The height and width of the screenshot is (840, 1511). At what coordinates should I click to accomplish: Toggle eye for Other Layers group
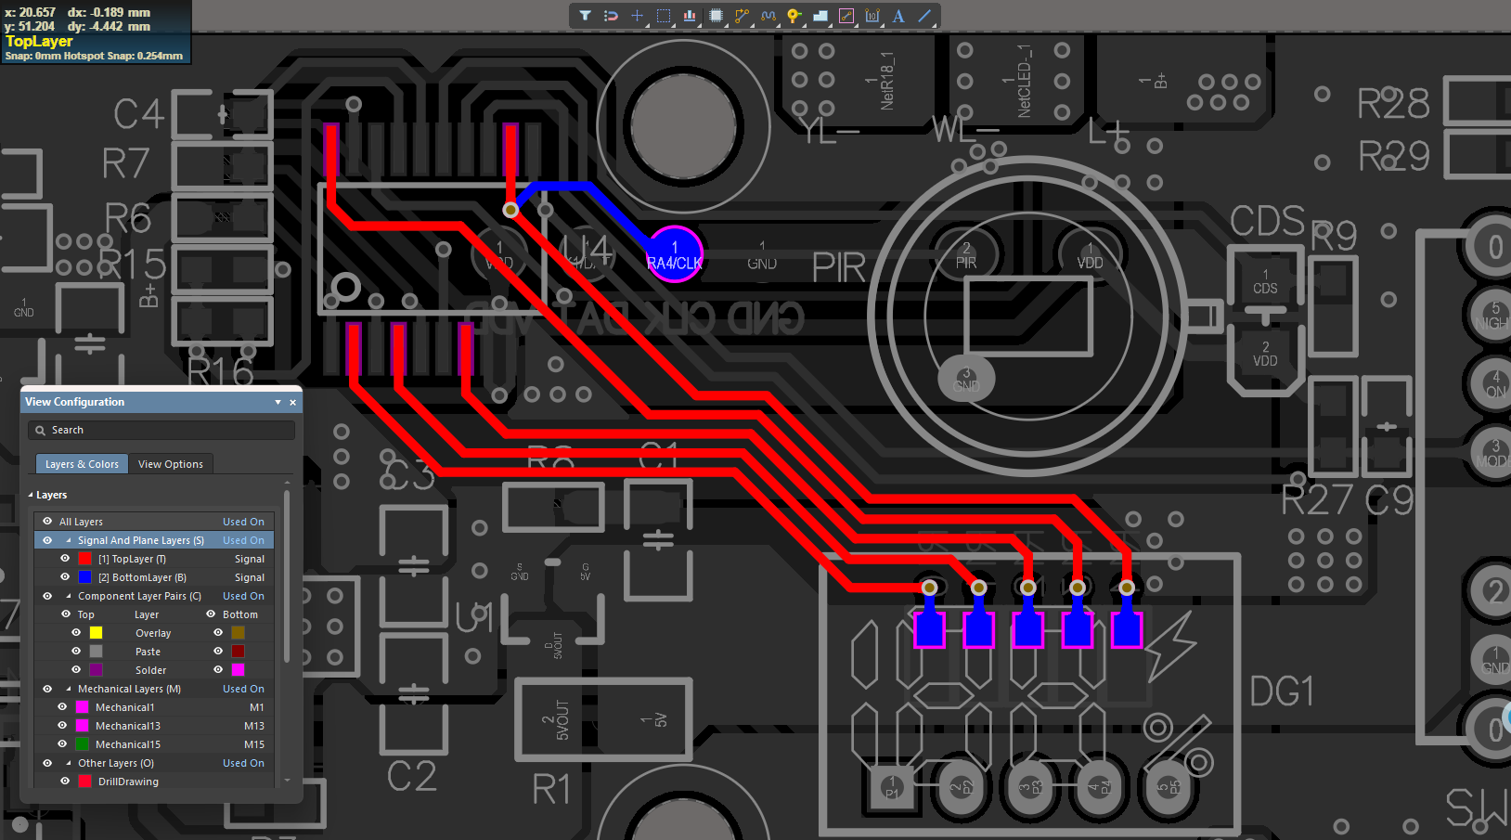[x=47, y=763]
